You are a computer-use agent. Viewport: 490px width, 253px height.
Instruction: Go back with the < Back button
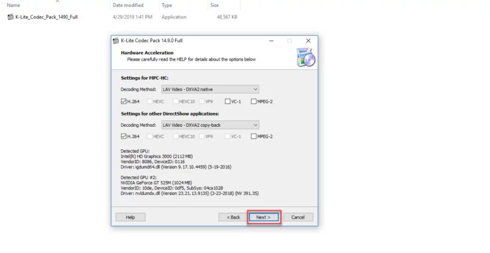click(x=234, y=217)
